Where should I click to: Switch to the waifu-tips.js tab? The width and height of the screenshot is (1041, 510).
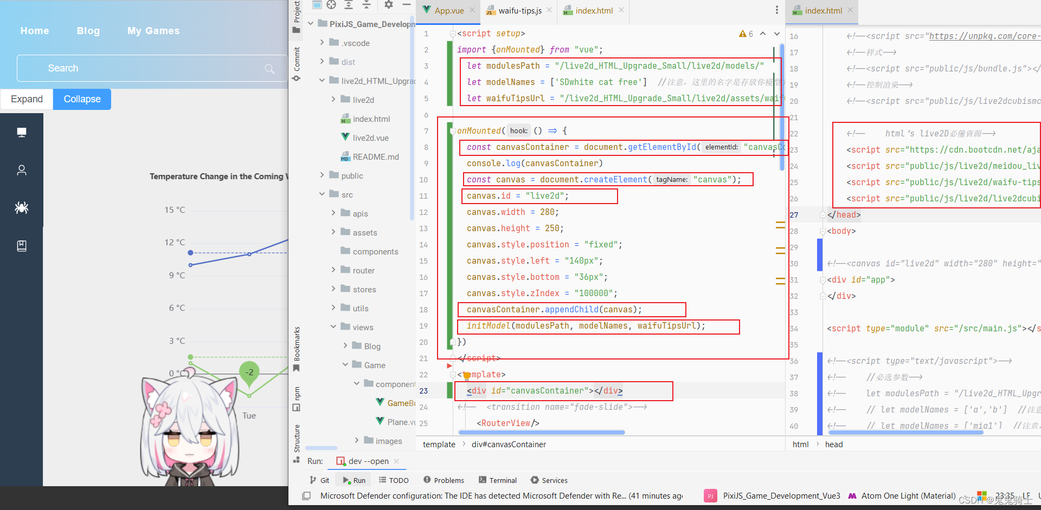pyautogui.click(x=519, y=10)
